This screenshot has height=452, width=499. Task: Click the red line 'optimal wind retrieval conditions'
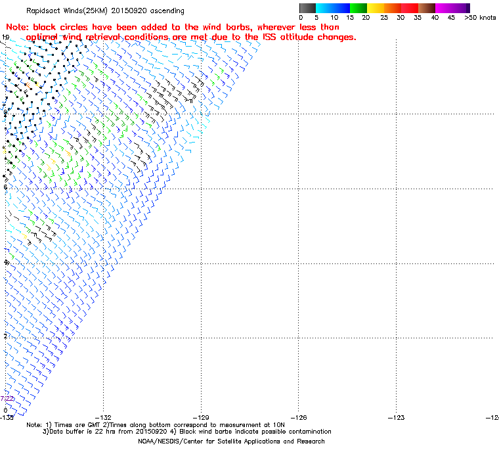191,37
